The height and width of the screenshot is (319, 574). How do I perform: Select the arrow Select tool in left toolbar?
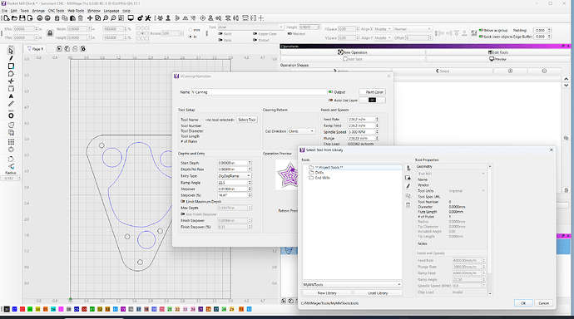(11, 52)
